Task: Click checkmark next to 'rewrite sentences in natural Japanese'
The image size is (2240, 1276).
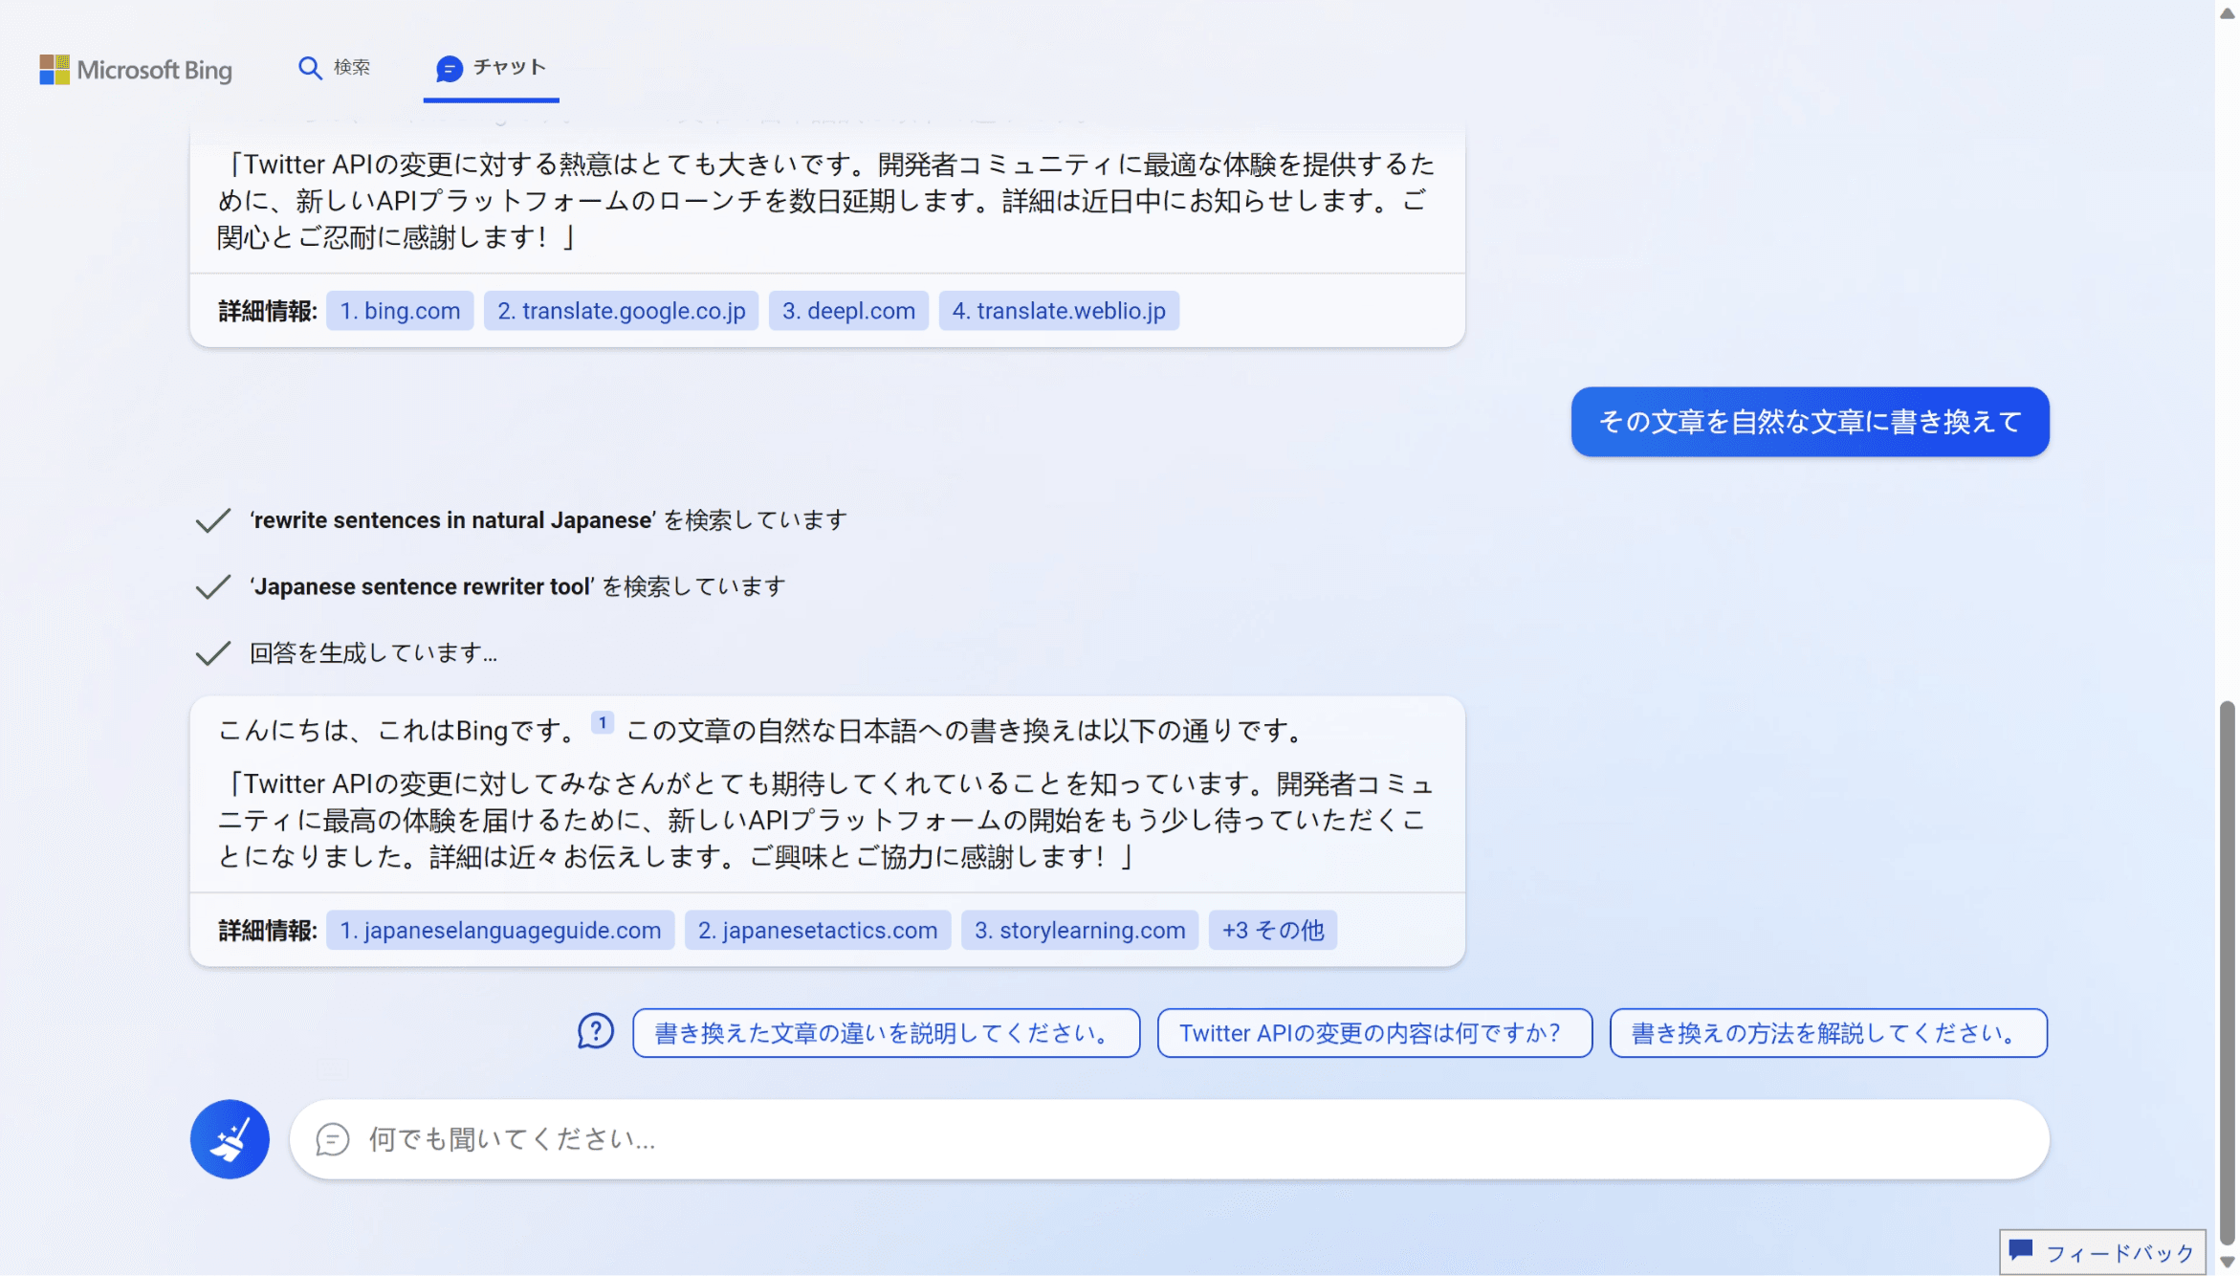Action: click(x=212, y=520)
